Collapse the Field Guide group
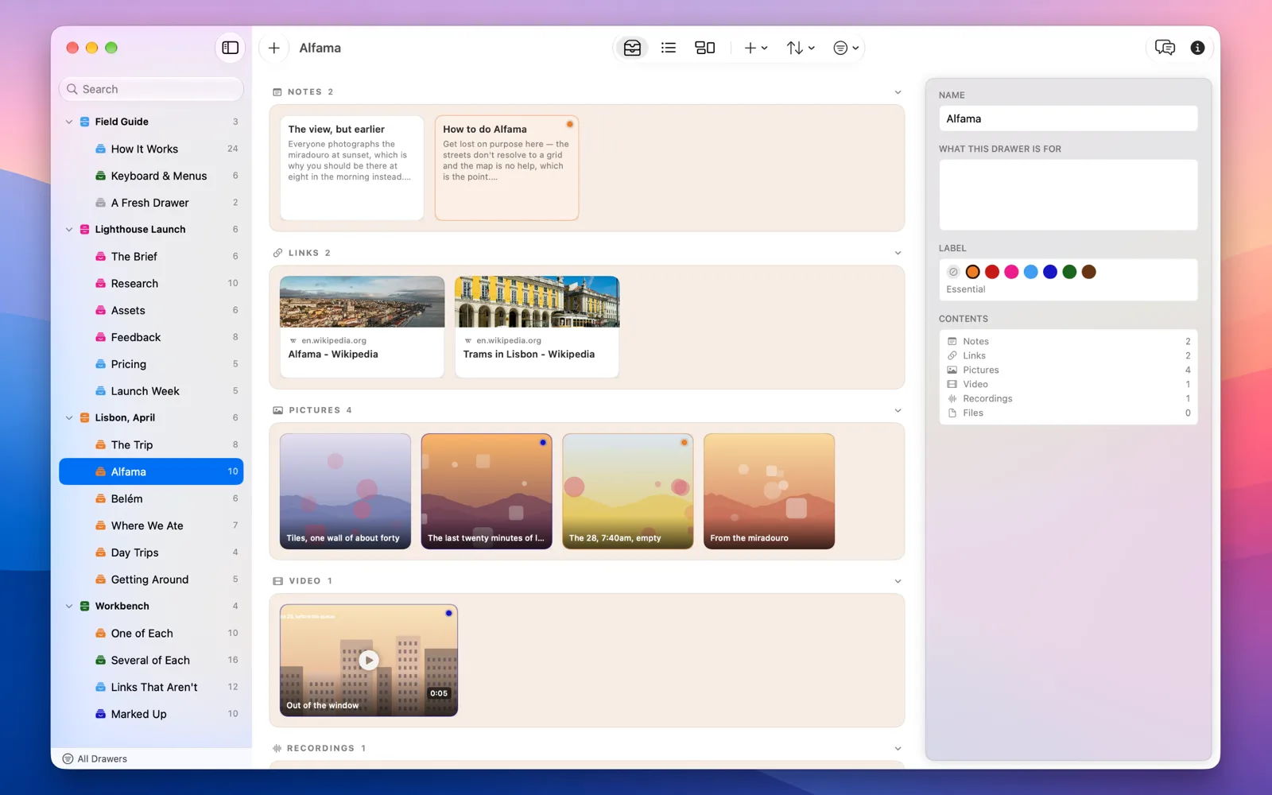Viewport: 1272px width, 795px height. [69, 122]
